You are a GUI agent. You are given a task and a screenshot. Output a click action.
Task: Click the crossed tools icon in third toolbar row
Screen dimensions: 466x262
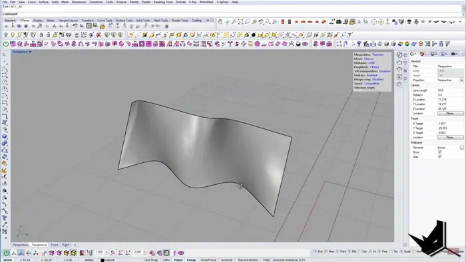pos(292,44)
